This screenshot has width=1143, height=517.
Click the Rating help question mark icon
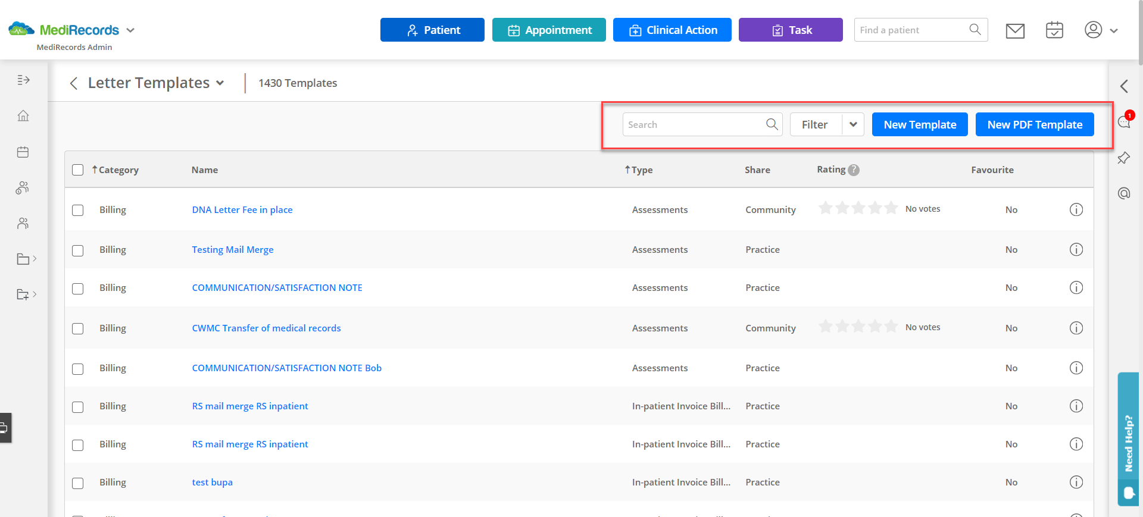(x=854, y=170)
